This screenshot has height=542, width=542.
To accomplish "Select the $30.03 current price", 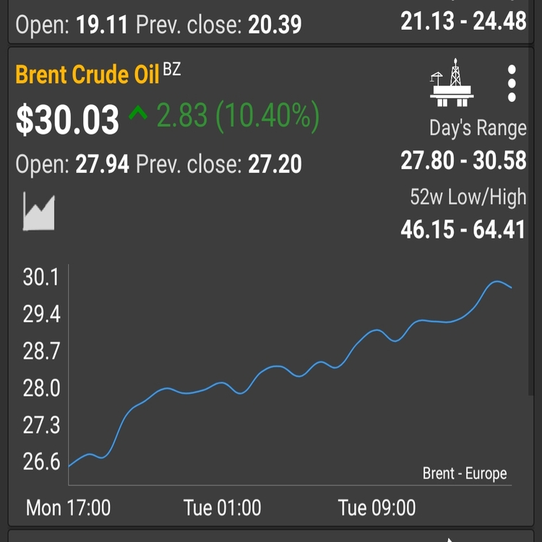I will (67, 119).
